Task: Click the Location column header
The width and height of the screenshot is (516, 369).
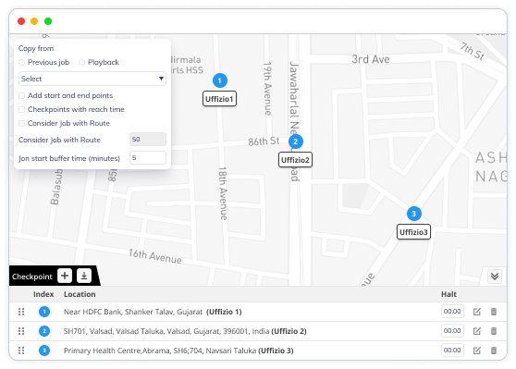Action: tap(80, 294)
